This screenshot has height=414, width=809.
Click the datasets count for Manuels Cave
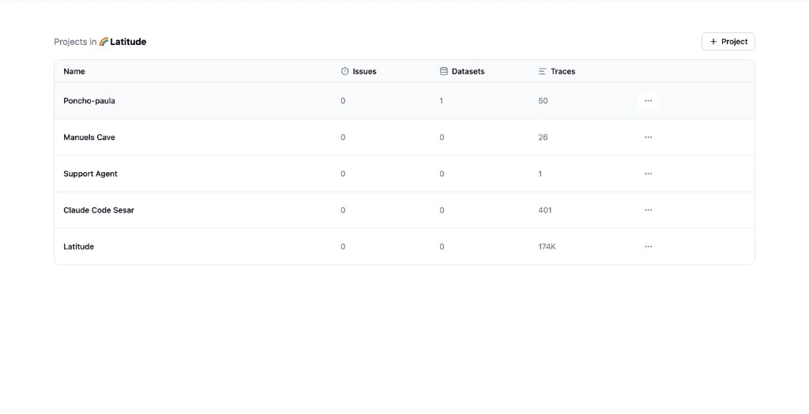pos(442,137)
